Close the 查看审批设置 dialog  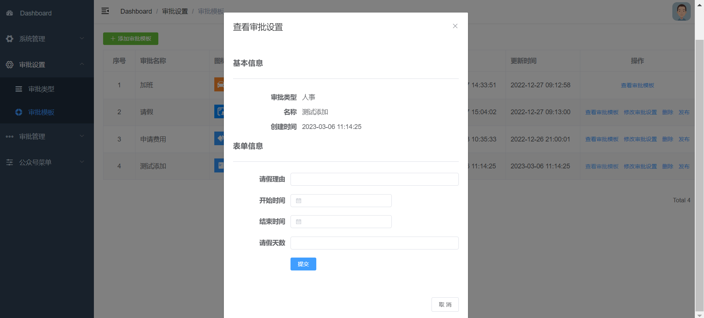pyautogui.click(x=455, y=26)
